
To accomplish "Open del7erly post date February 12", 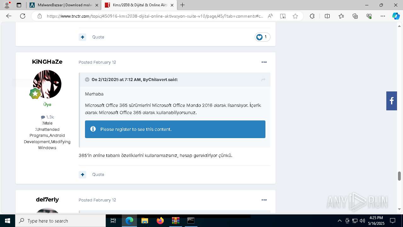I will [x=97, y=200].
